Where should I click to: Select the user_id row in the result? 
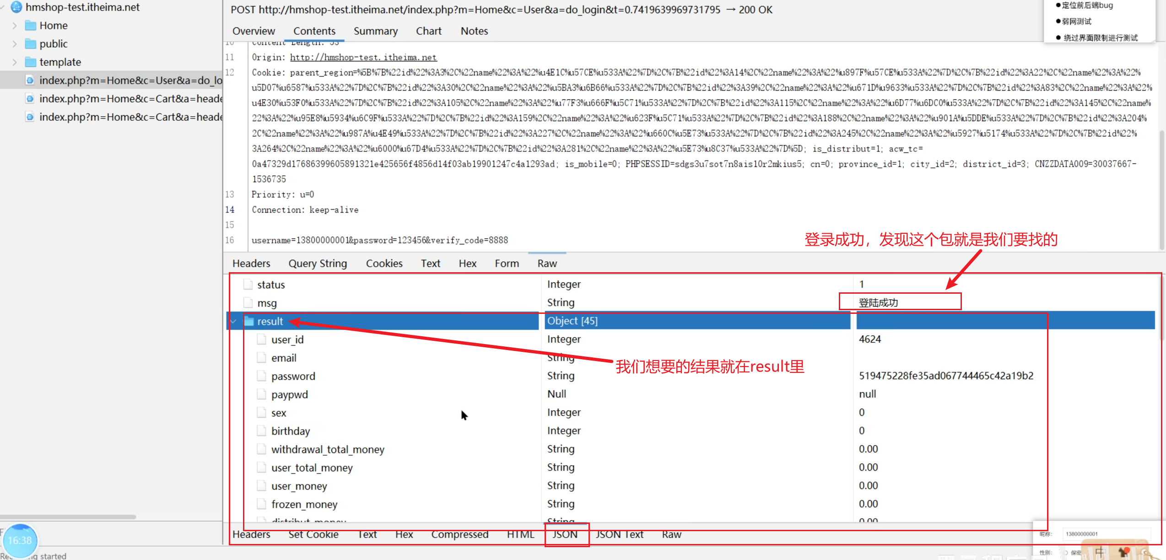click(287, 339)
